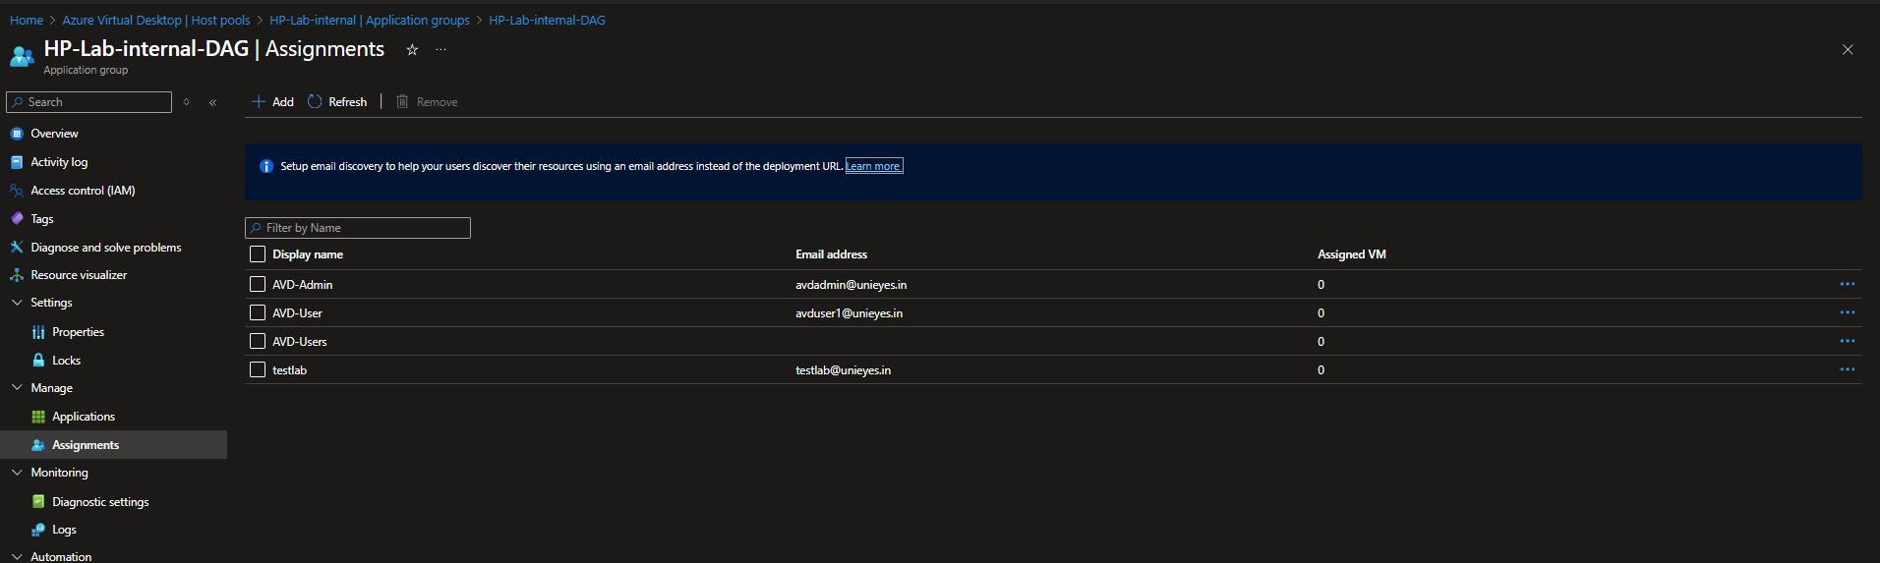This screenshot has width=1880, height=563.
Task: Collapse the sidebar menu with double chevron
Action: (x=212, y=102)
